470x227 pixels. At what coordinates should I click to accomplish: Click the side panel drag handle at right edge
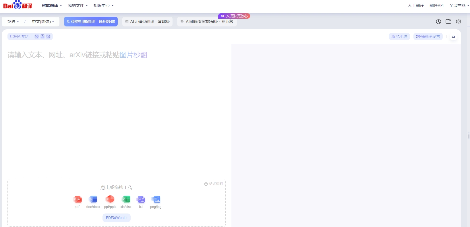click(x=469, y=135)
